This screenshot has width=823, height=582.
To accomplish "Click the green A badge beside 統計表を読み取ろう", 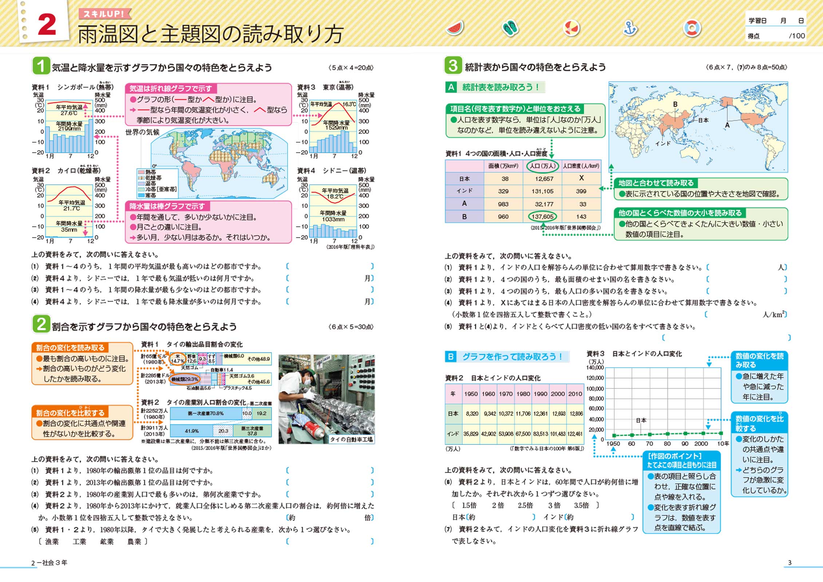I will (451, 87).
